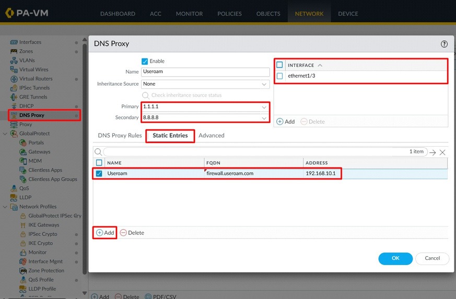Click into the Name input field
Viewport: 456px width, 299px height.
click(x=205, y=72)
